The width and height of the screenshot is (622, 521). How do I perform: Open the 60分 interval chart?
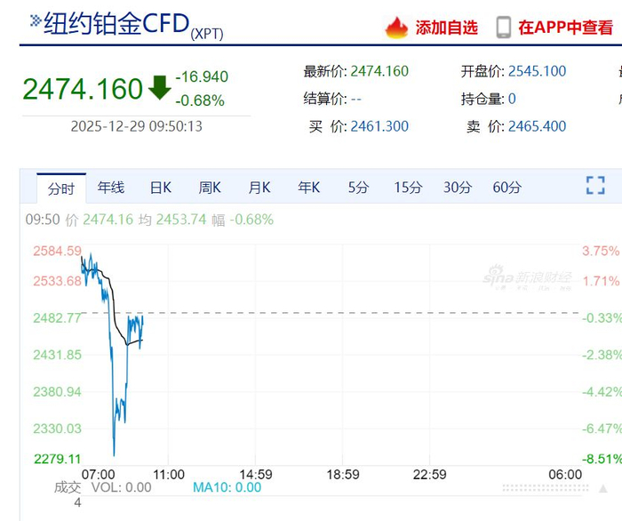507,188
